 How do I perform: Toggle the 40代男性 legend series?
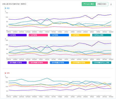point(80,35)
